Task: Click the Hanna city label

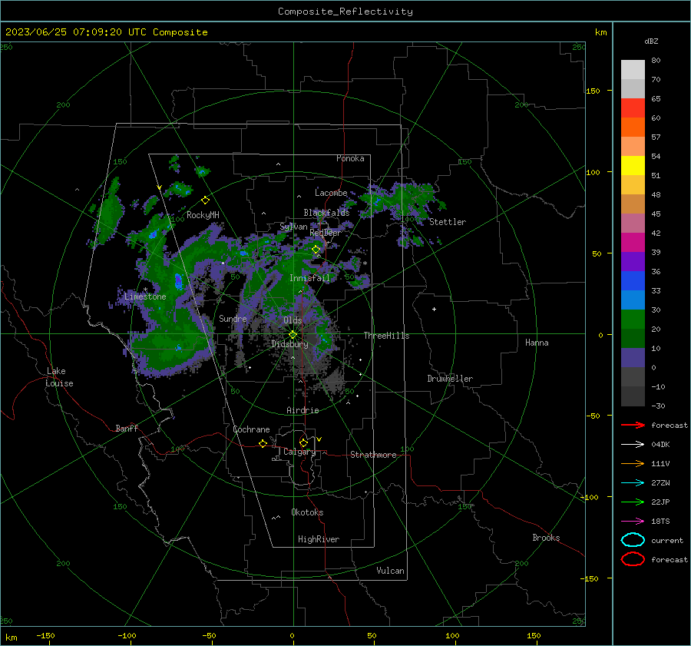Action: pos(537,343)
